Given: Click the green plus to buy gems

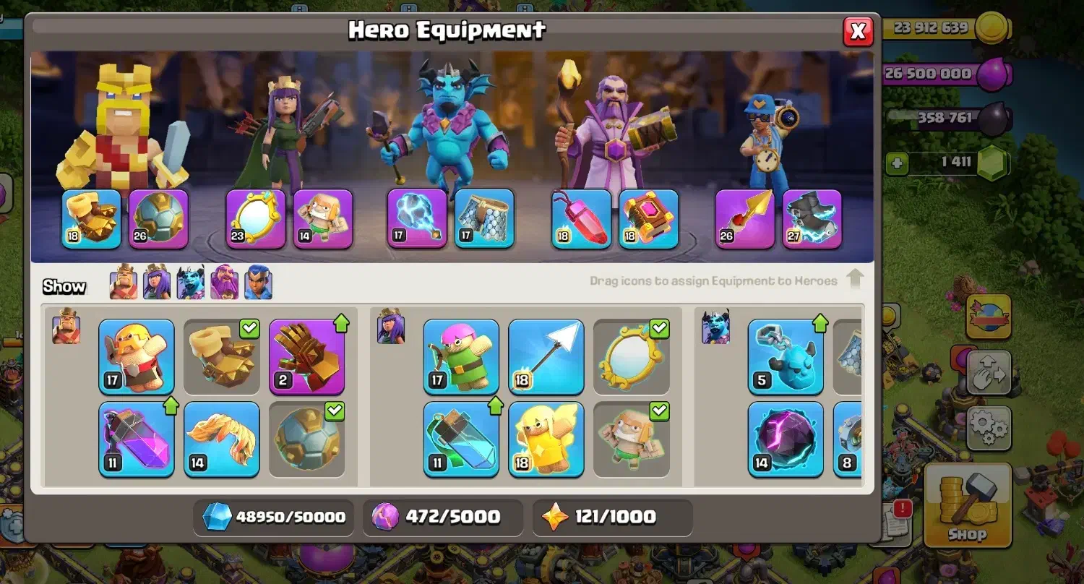Looking at the screenshot, I should [x=897, y=163].
